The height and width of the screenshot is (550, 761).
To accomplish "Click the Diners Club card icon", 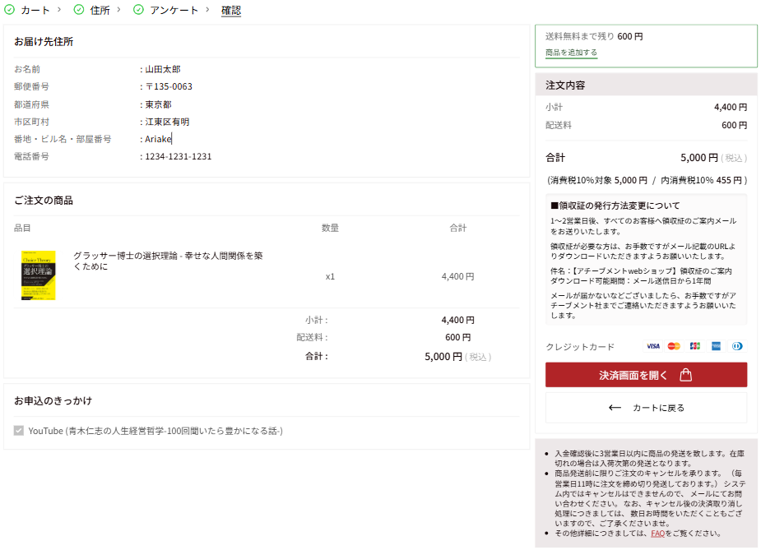I will coord(737,346).
